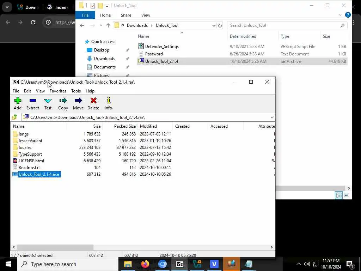
Task: Launch Firefox from the taskbar
Action: click(x=145, y=264)
